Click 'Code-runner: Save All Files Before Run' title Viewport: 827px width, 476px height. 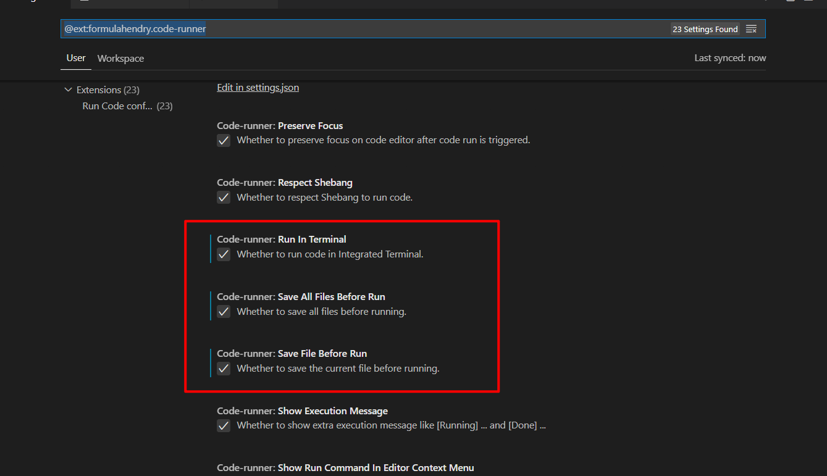(301, 297)
